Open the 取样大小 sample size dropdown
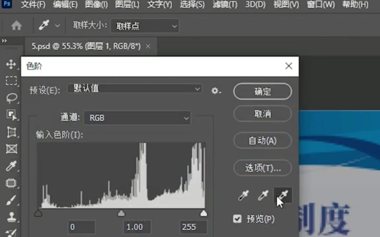This screenshot has height=237, width=380. click(x=144, y=26)
